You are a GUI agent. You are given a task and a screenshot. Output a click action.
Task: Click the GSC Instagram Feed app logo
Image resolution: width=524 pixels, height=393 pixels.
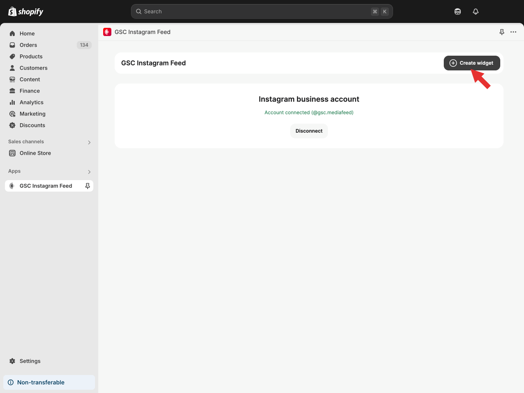[x=107, y=32]
